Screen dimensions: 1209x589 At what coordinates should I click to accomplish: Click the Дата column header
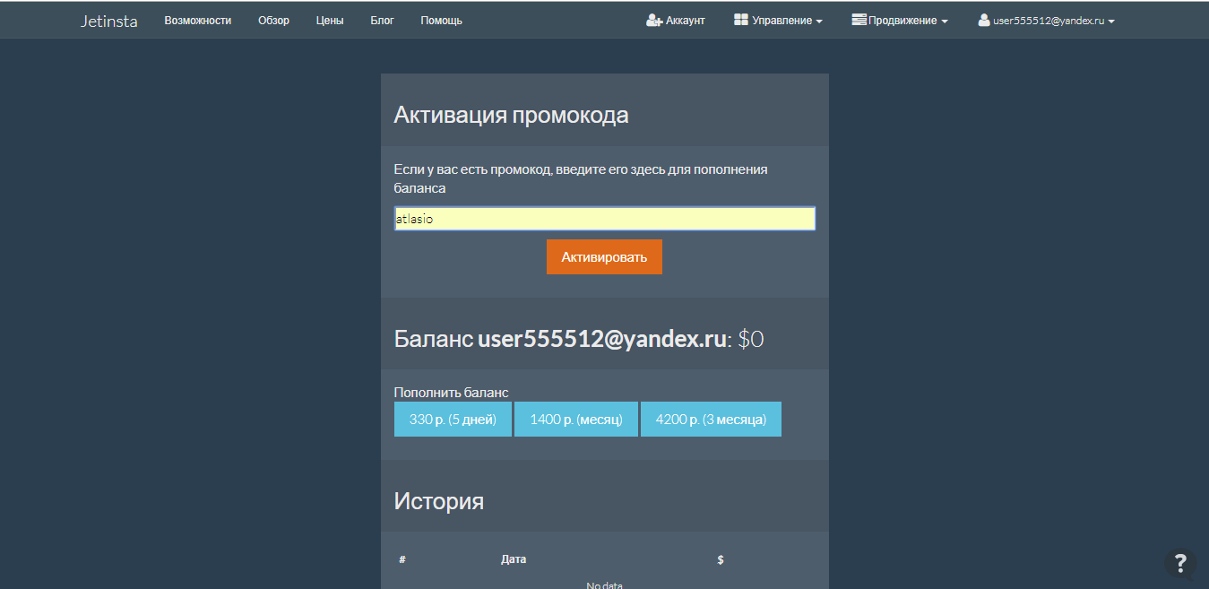514,559
